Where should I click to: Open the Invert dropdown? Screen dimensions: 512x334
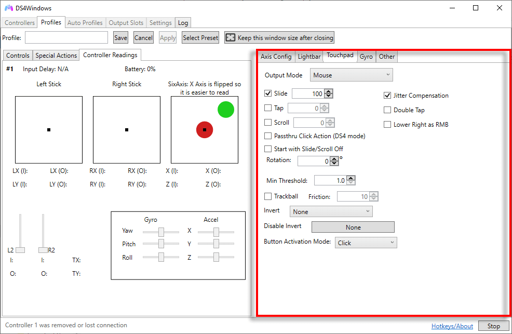click(331, 211)
